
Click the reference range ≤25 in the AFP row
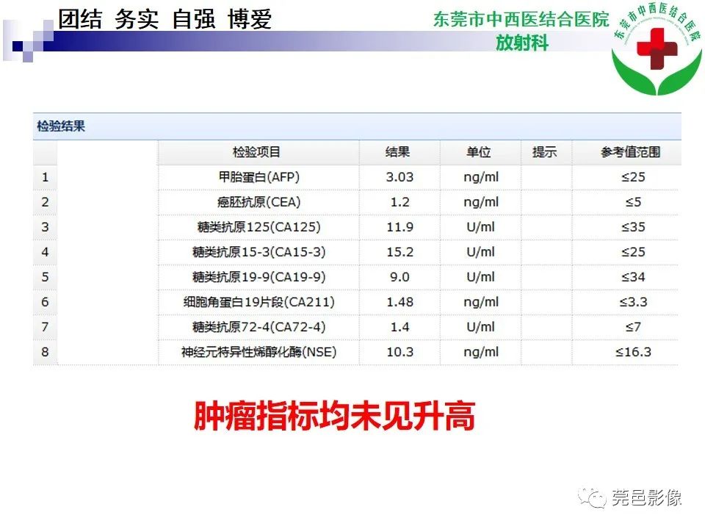[x=633, y=177]
